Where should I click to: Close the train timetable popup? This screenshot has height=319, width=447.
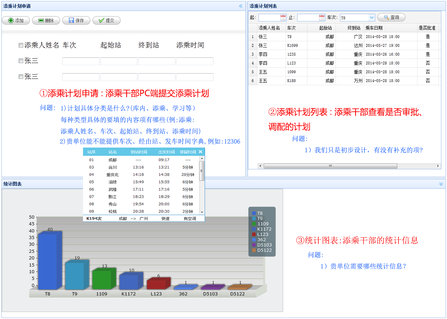200,152
